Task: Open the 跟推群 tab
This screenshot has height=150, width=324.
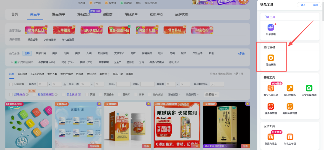Action: [x=107, y=14]
